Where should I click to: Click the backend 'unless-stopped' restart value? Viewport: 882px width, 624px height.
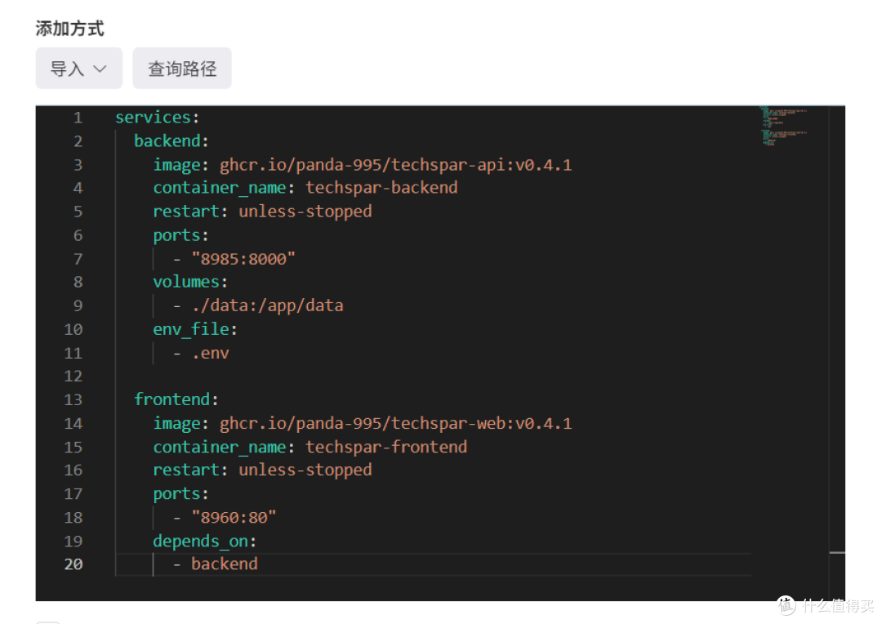[305, 211]
